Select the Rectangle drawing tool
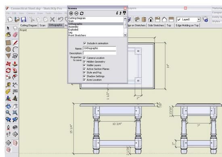Image resolution: width=222 pixels, height=157 pixels. [8, 43]
